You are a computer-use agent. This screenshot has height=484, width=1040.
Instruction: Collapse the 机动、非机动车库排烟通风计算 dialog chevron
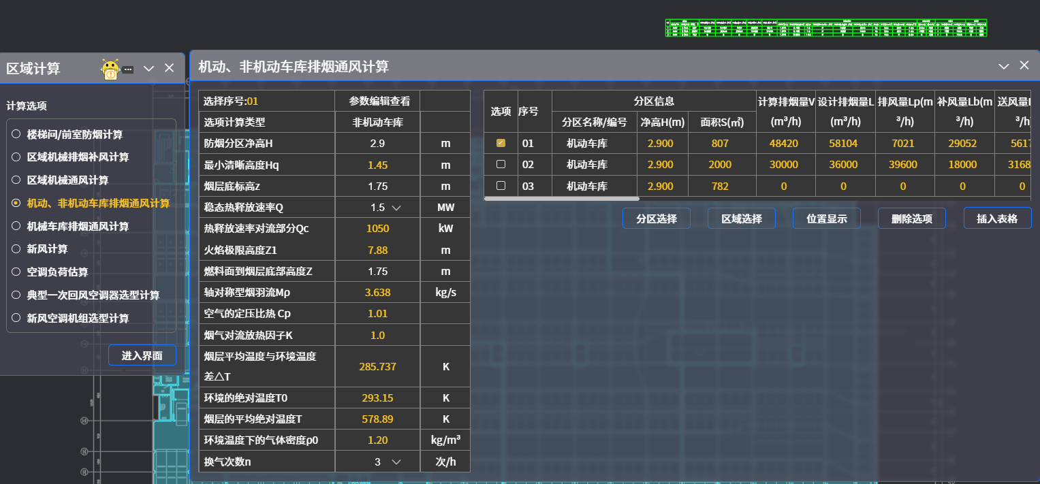pyautogui.click(x=1003, y=66)
